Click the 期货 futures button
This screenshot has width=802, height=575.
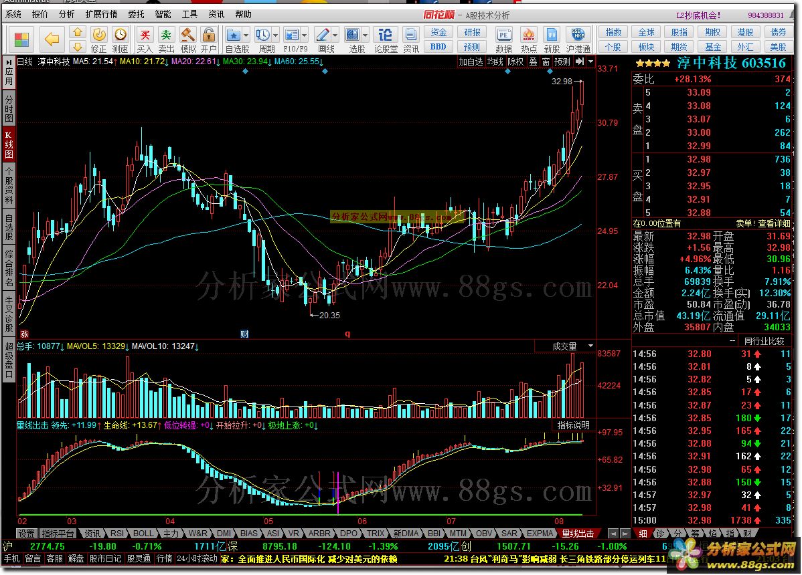(679, 47)
